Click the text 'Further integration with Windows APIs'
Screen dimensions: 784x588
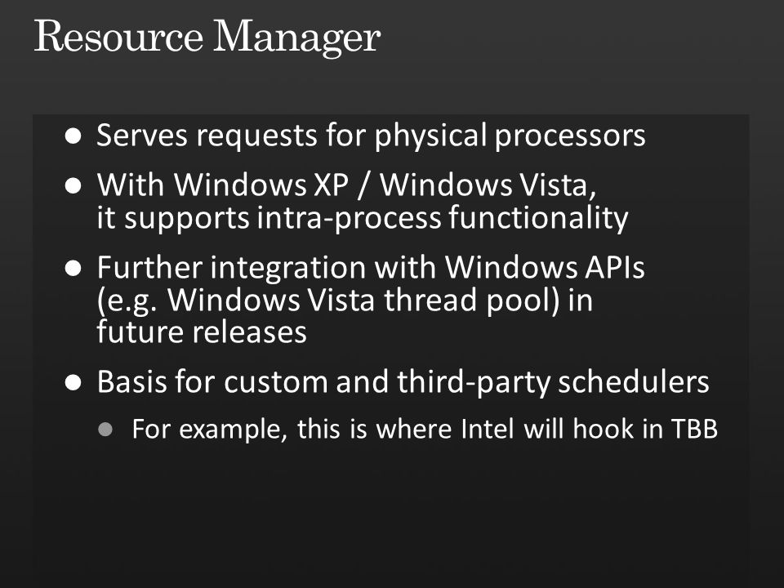[371, 268]
